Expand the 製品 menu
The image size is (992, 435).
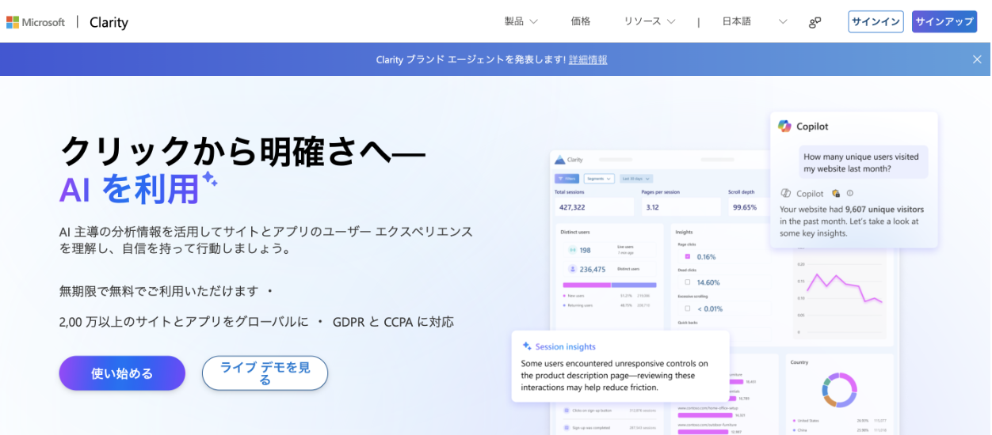[521, 21]
